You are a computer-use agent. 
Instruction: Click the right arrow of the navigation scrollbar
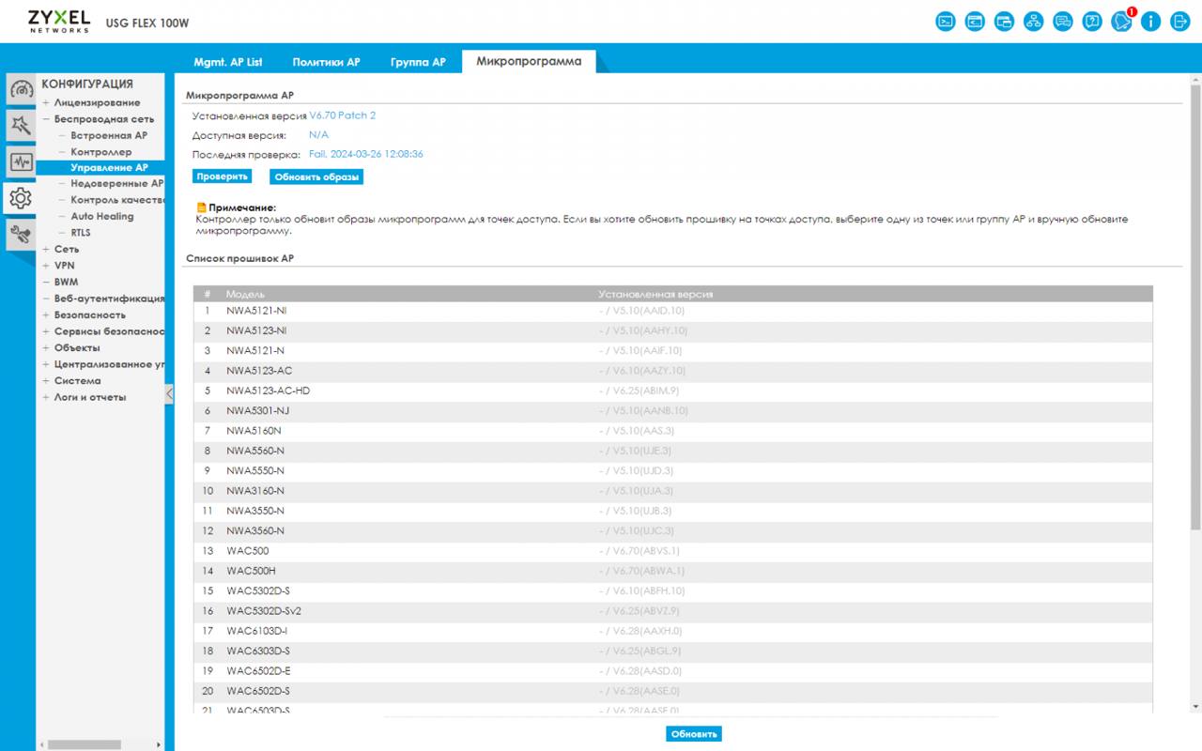(158, 744)
